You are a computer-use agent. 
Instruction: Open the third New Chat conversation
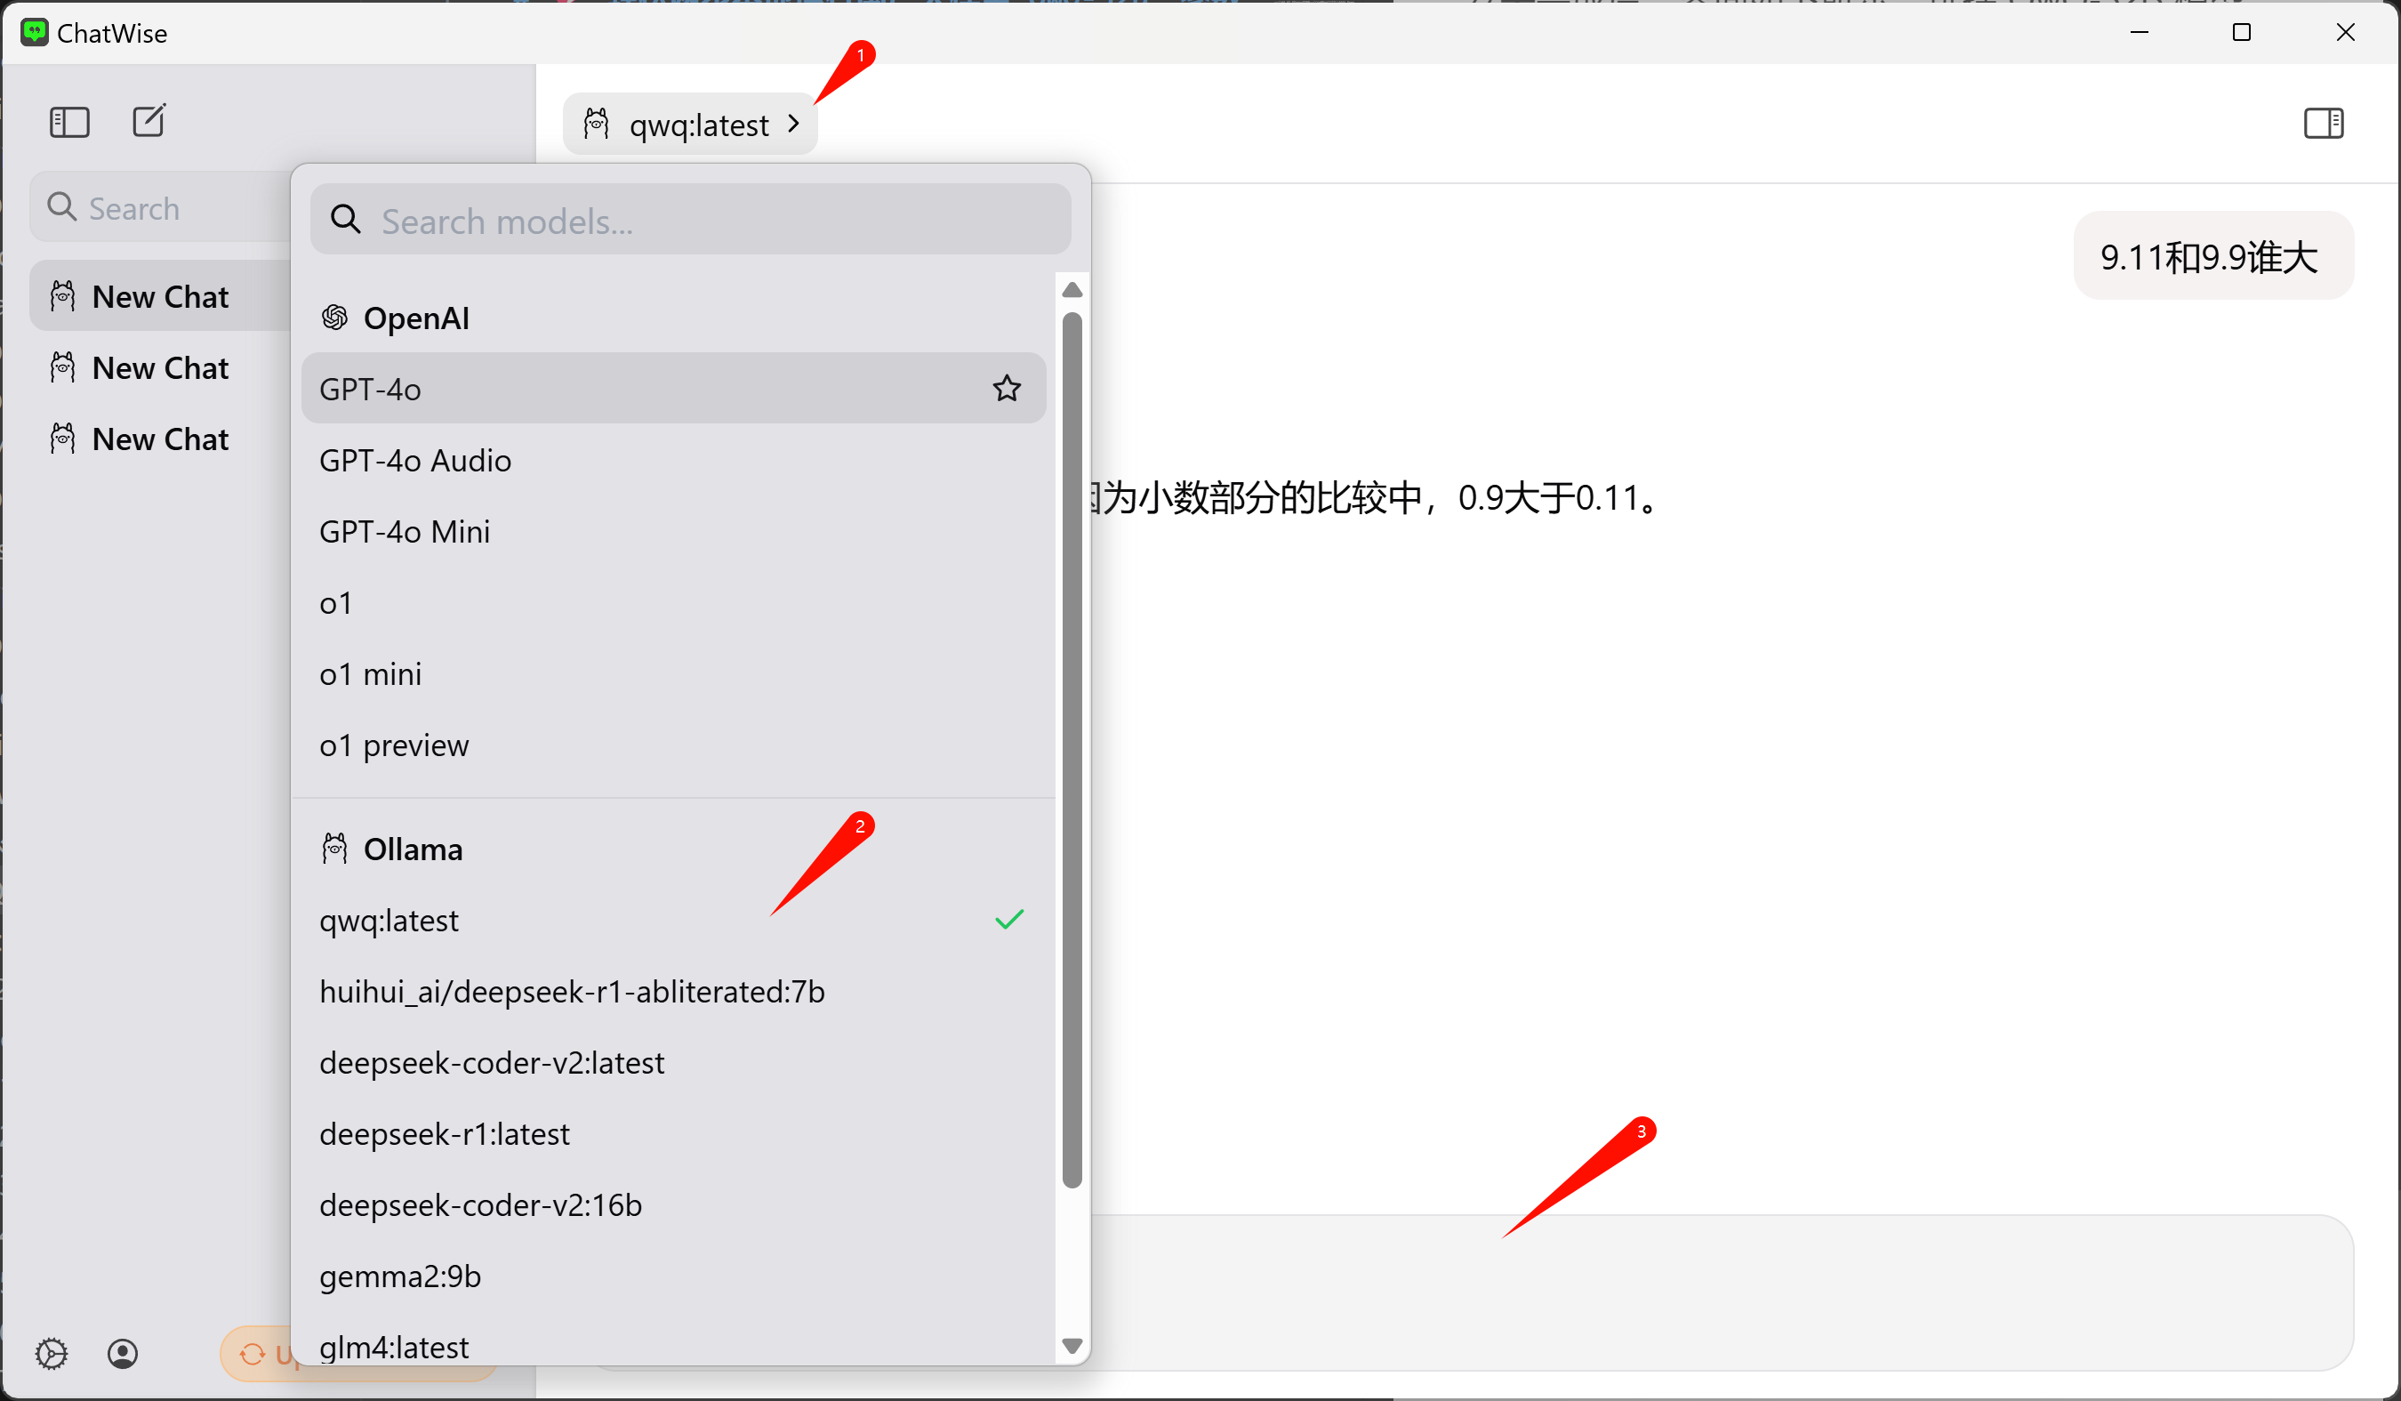(x=160, y=439)
